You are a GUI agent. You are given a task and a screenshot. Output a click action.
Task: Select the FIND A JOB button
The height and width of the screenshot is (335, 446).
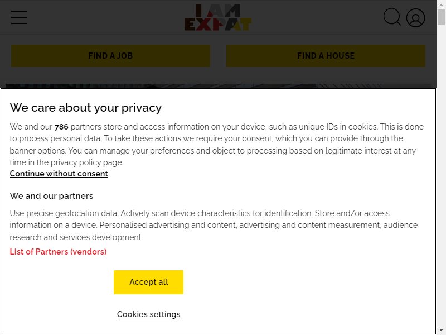[x=110, y=56]
